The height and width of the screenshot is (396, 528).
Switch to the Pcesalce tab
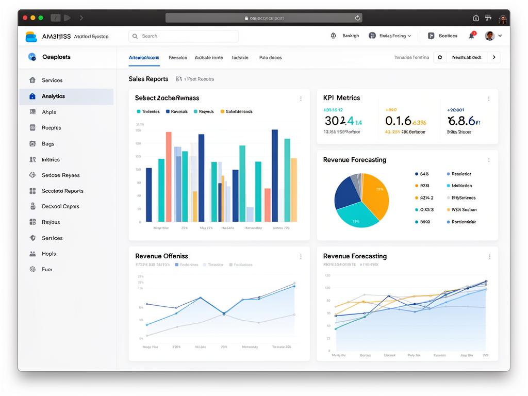point(178,58)
